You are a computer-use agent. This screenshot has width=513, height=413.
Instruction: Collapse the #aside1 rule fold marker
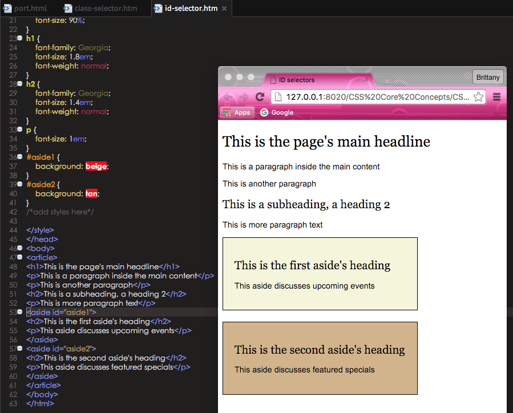click(19, 157)
